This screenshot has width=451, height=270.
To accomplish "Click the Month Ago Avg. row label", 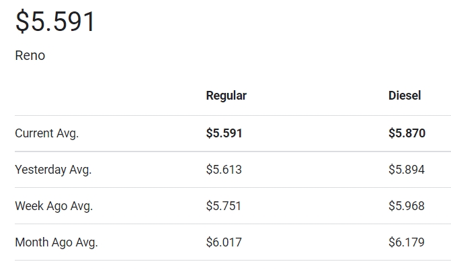I will (56, 242).
